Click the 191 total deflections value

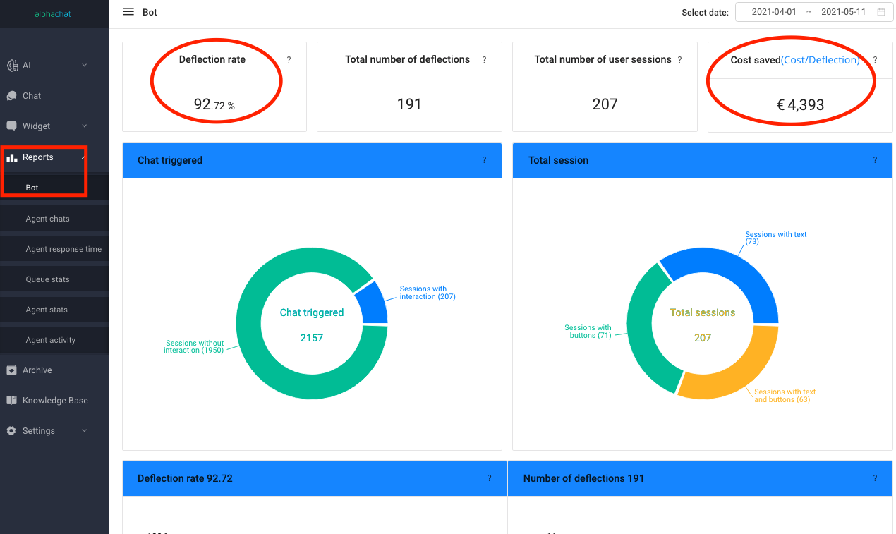tap(409, 104)
